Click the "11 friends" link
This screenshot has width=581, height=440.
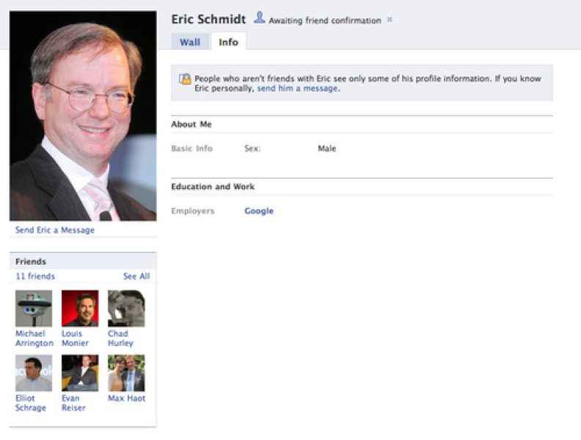pos(35,276)
